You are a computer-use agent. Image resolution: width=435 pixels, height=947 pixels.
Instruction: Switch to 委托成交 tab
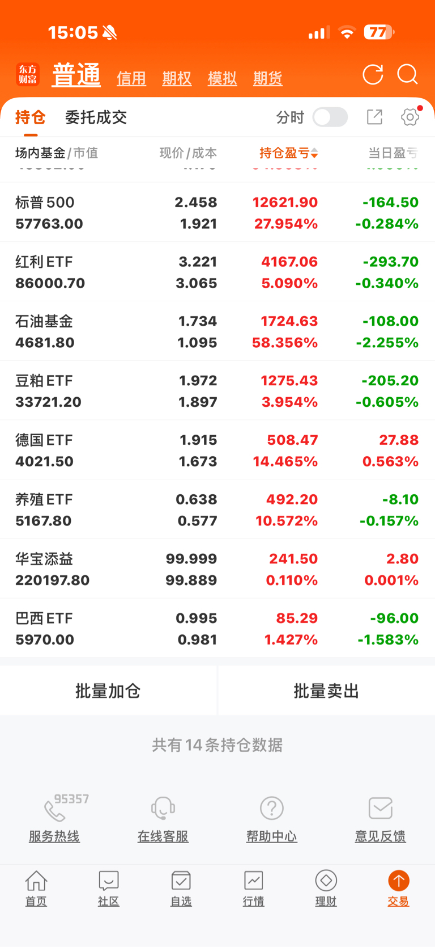point(96,117)
